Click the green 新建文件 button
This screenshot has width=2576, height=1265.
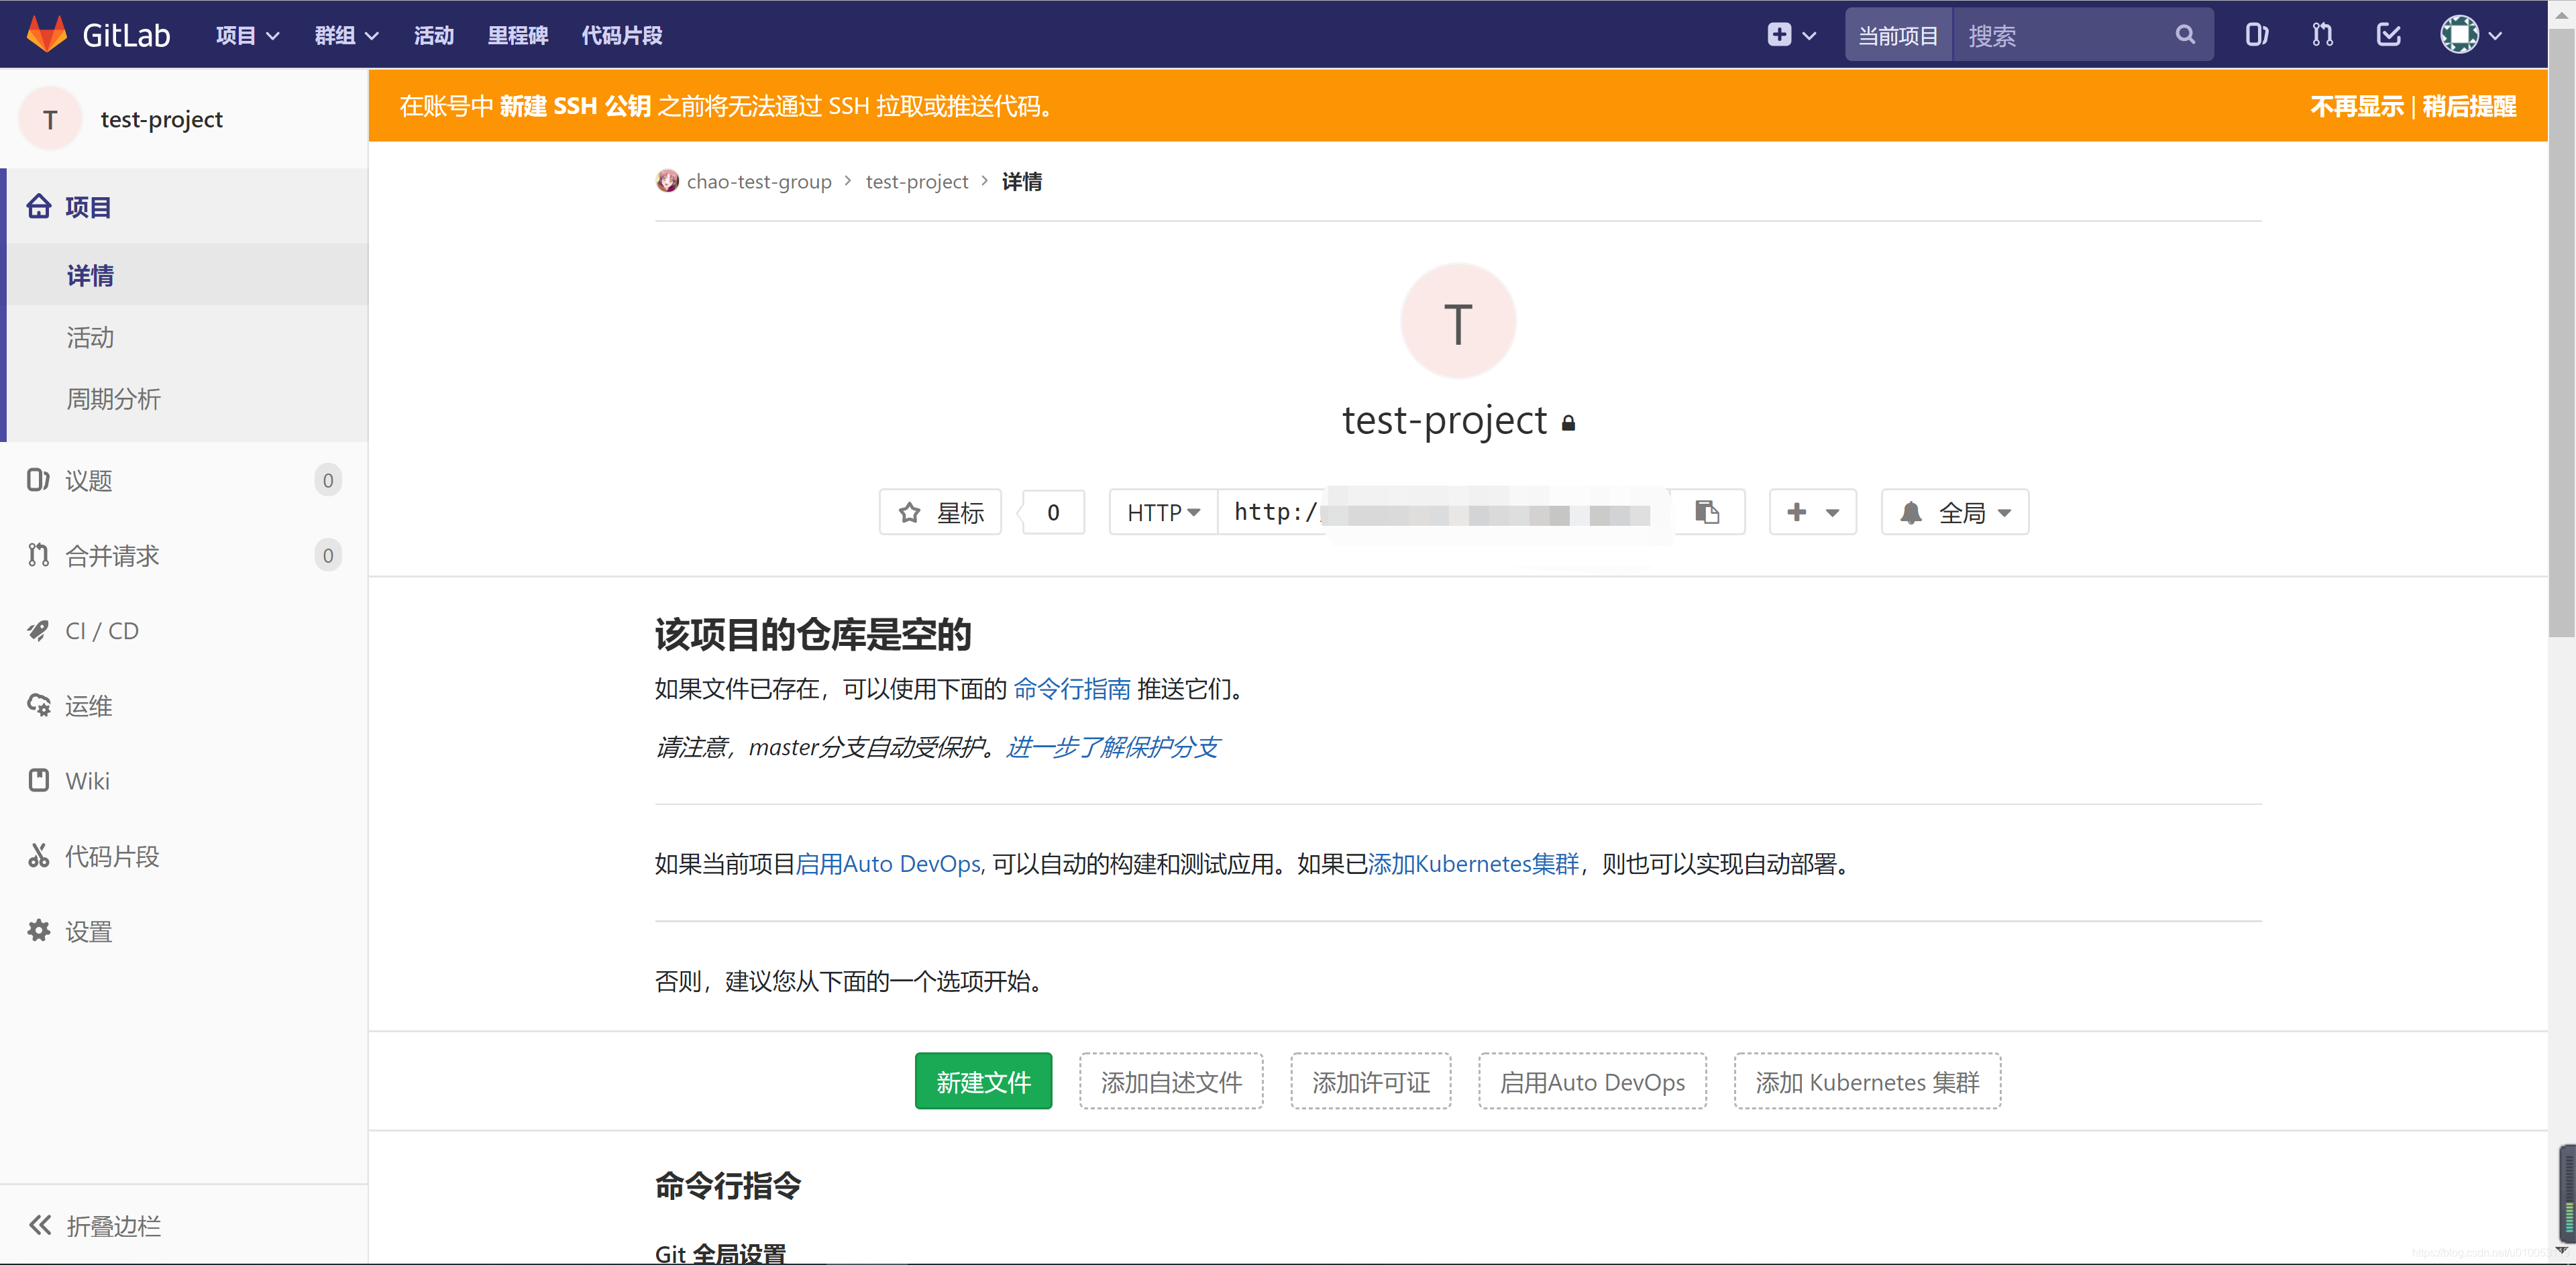(983, 1081)
